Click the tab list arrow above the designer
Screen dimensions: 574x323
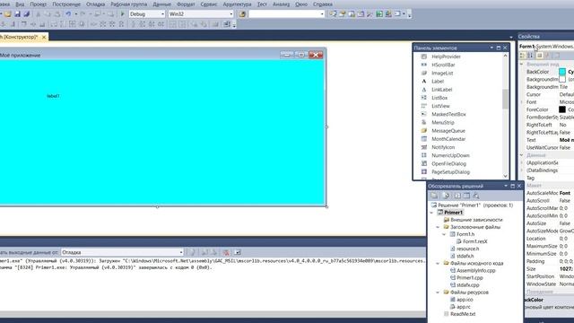tap(511, 37)
